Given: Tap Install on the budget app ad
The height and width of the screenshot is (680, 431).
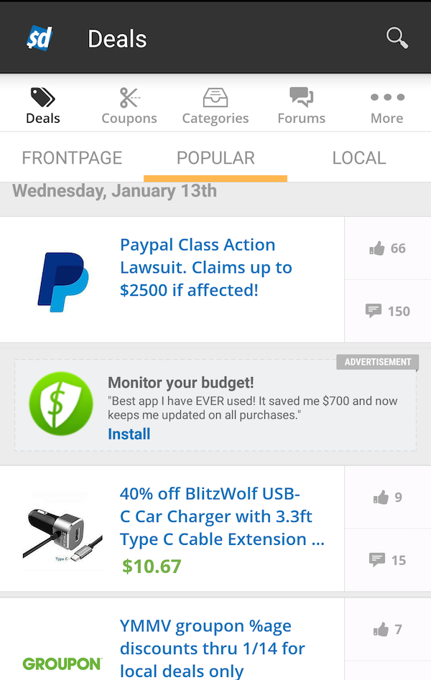Looking at the screenshot, I should pos(129,434).
